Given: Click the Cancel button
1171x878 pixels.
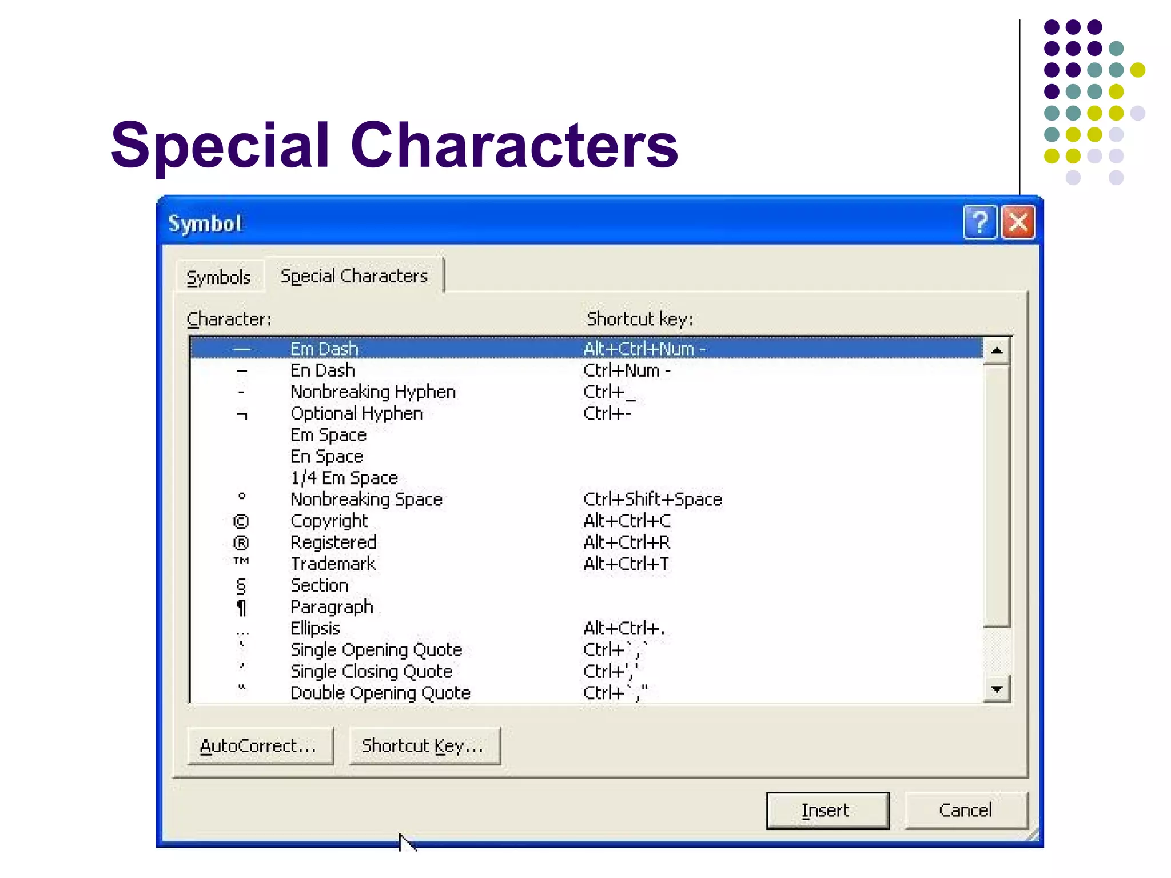Looking at the screenshot, I should point(966,811).
